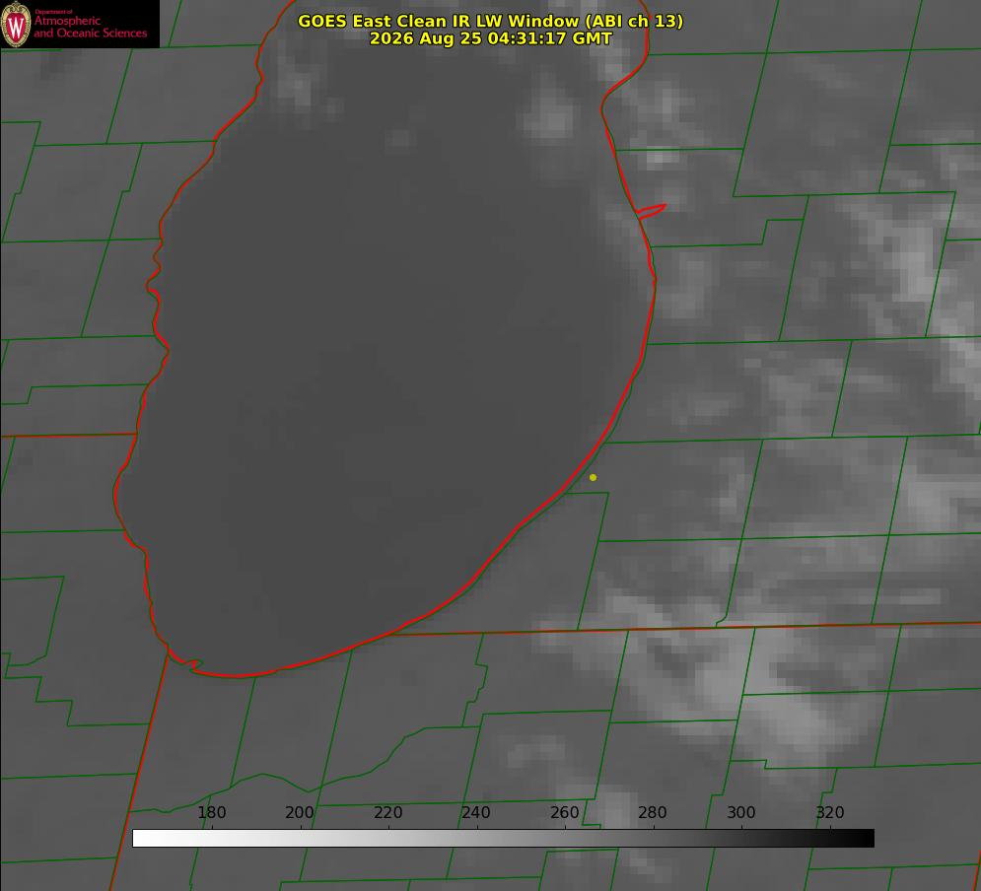981x891 pixels.
Task: Click the small 'Department of' text
Action: pos(53,12)
